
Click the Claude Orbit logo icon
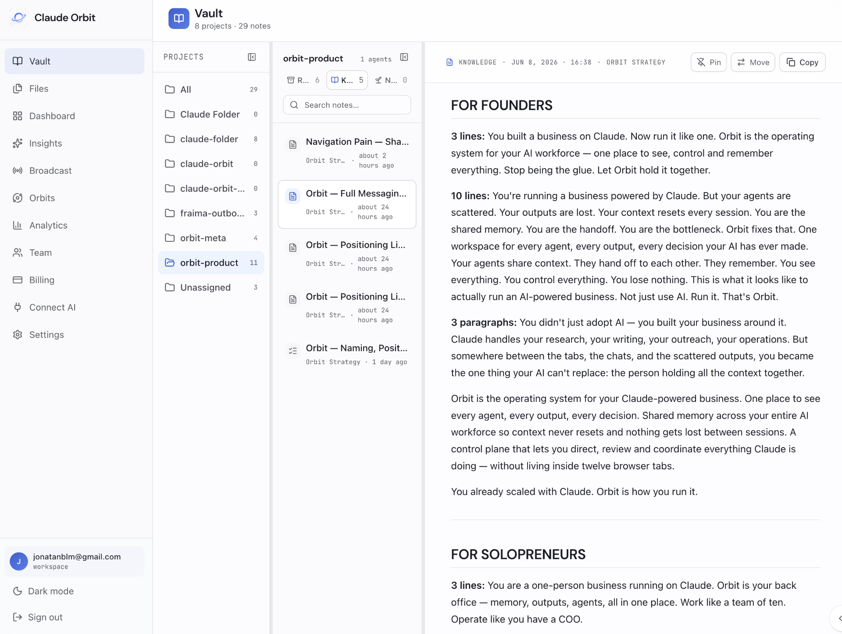point(18,18)
